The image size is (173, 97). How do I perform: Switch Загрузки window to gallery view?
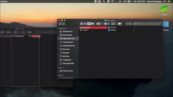[93, 24]
